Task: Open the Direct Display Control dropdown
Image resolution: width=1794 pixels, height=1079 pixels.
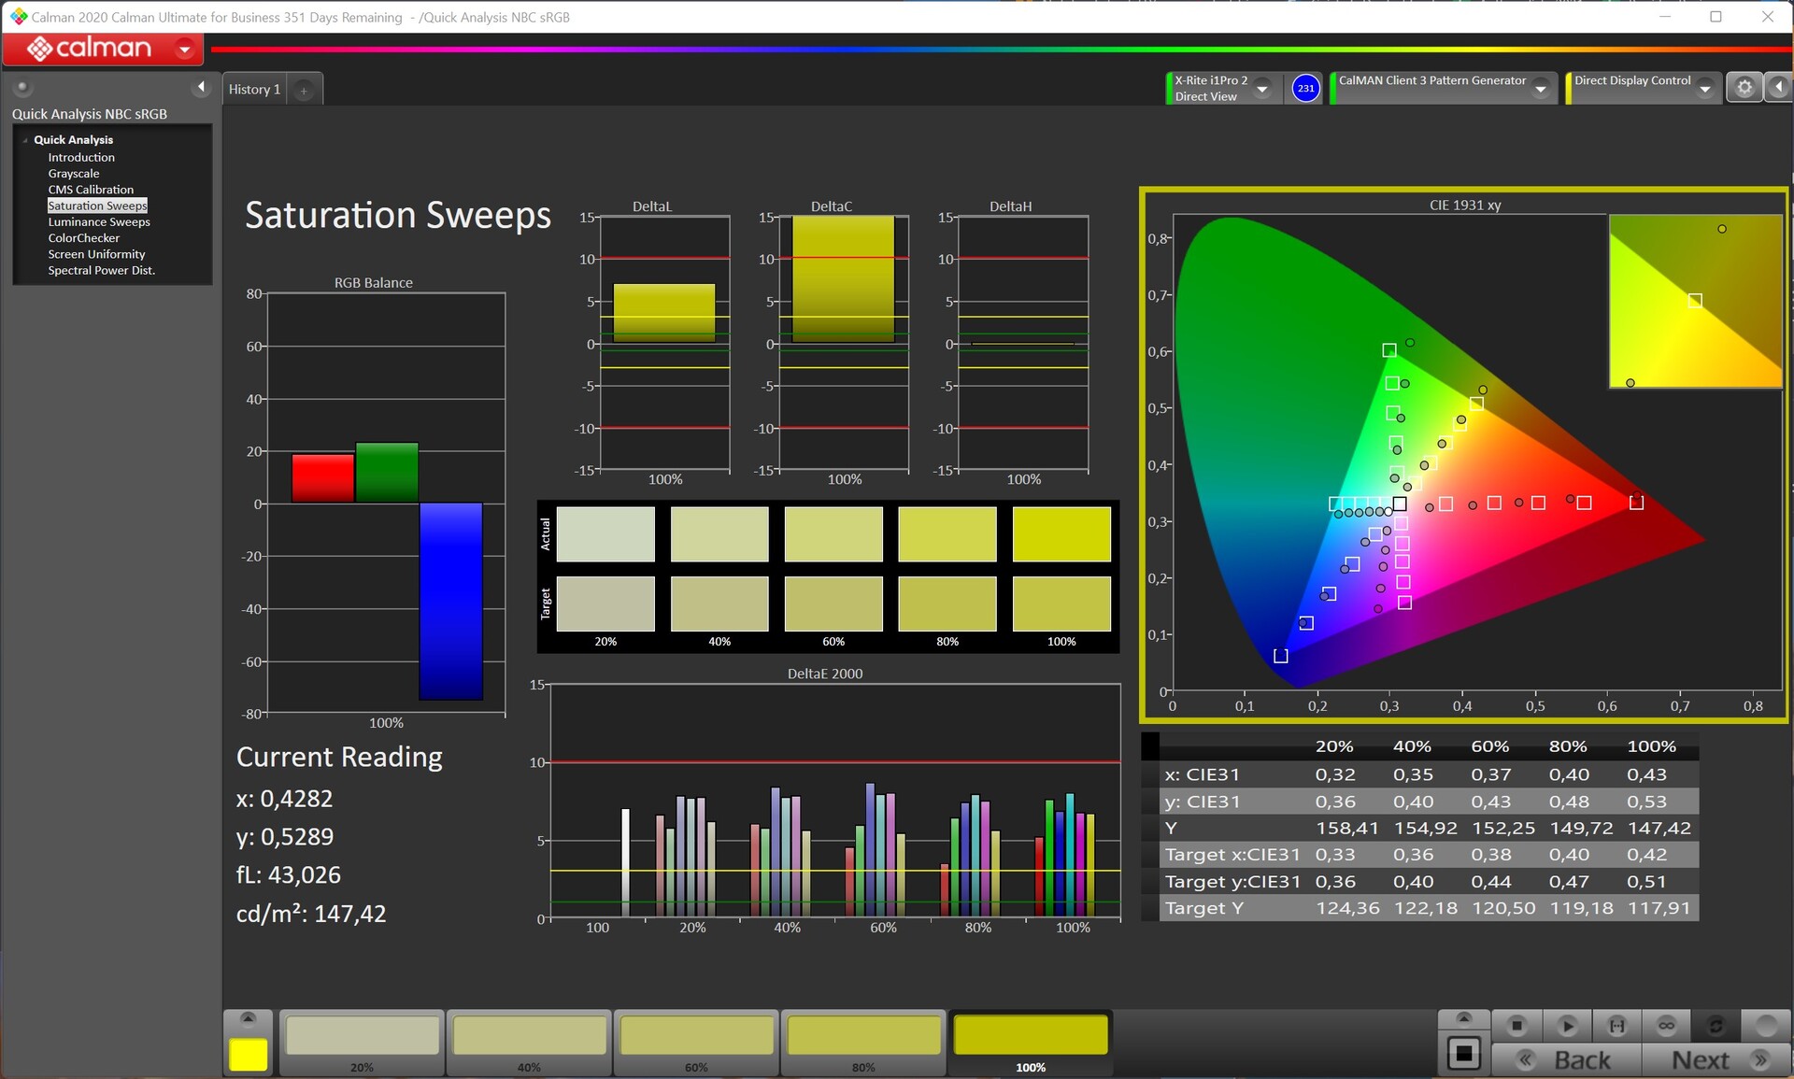Action: [1705, 89]
